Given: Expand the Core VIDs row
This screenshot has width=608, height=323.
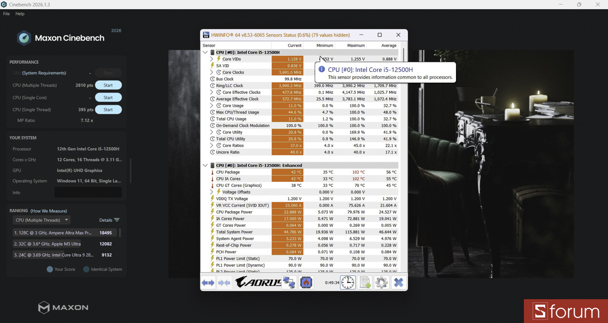Looking at the screenshot, I should click(x=212, y=59).
